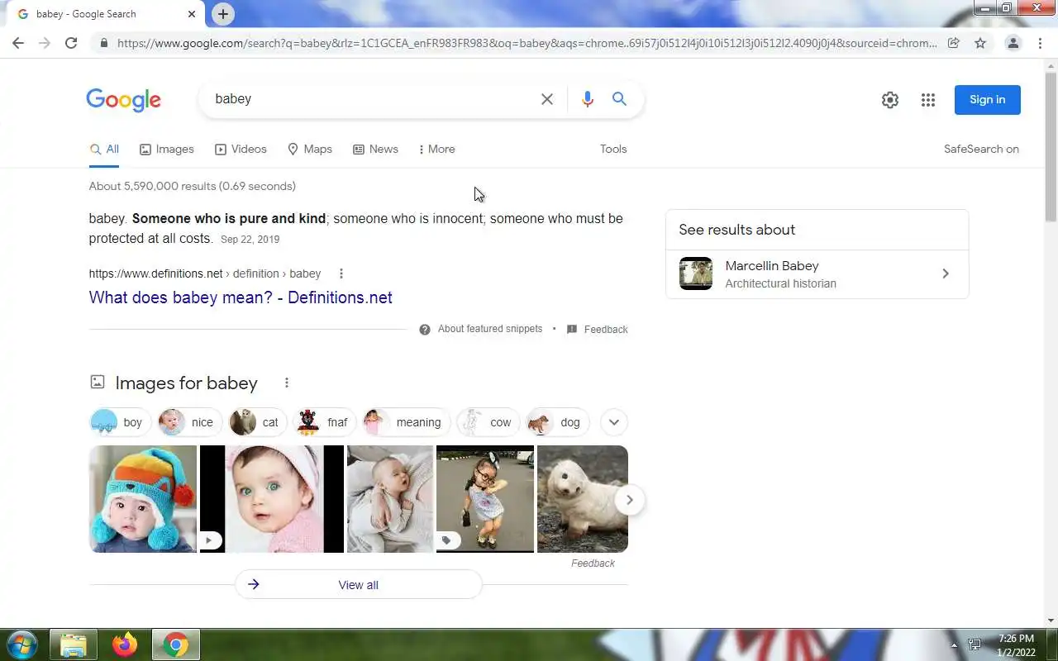Viewport: 1058px width, 661px height.
Task: Click the address bar URL
Action: (x=527, y=43)
